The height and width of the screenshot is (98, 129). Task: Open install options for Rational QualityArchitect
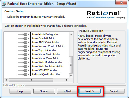(26, 74)
